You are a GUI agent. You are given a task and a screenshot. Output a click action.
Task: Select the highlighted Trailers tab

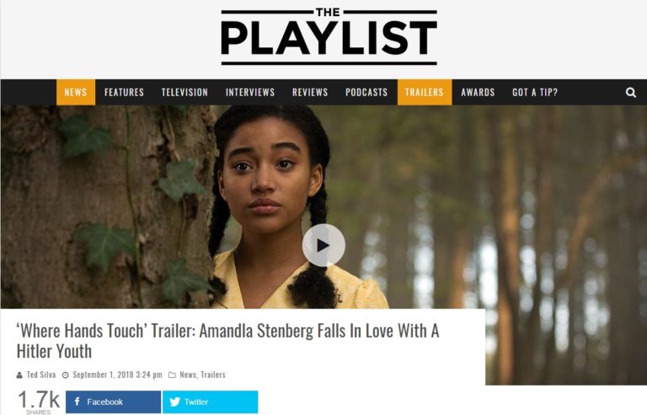425,92
